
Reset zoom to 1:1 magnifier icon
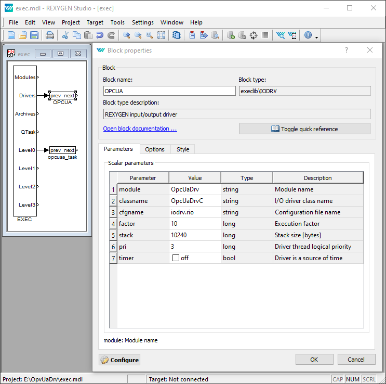tap(150, 35)
